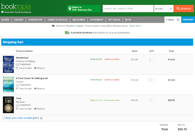Open the GAMES & PUZZLES menu
Screen dimensions: 195x136
[58, 20]
